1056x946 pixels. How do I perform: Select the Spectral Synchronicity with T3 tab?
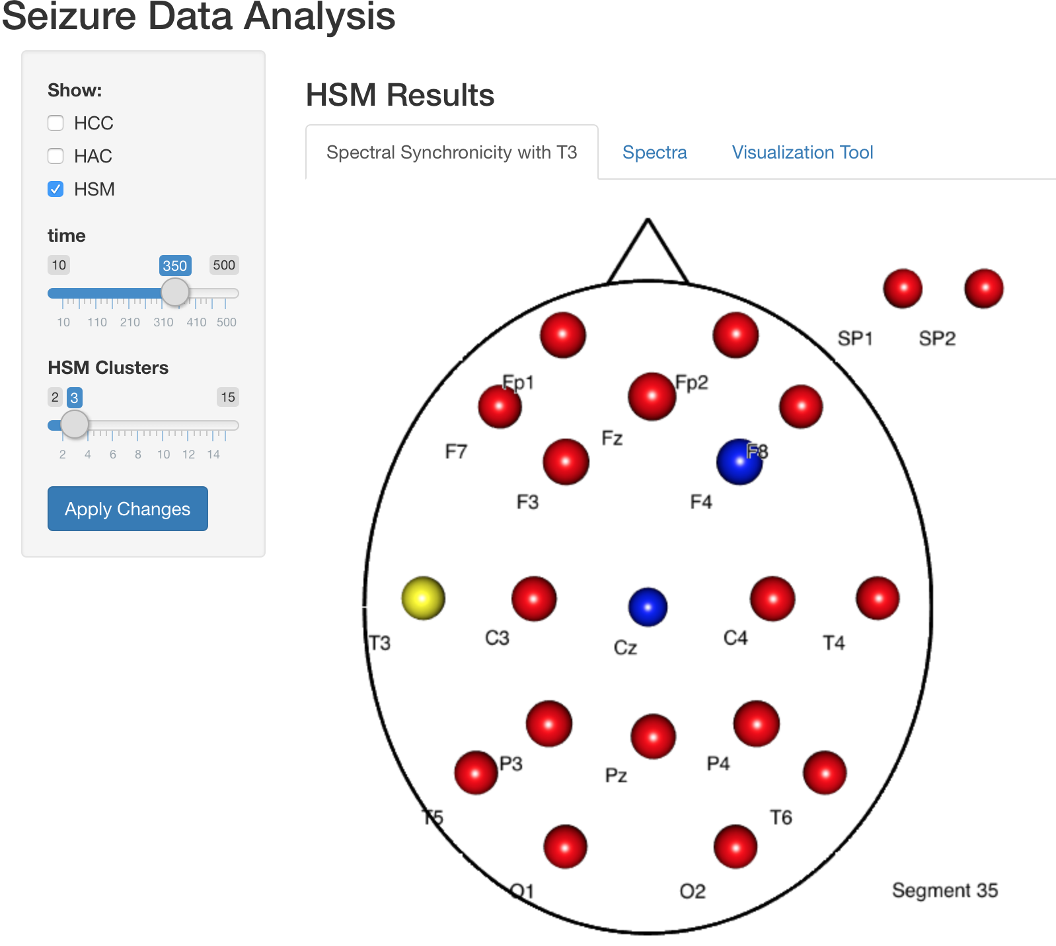click(451, 153)
